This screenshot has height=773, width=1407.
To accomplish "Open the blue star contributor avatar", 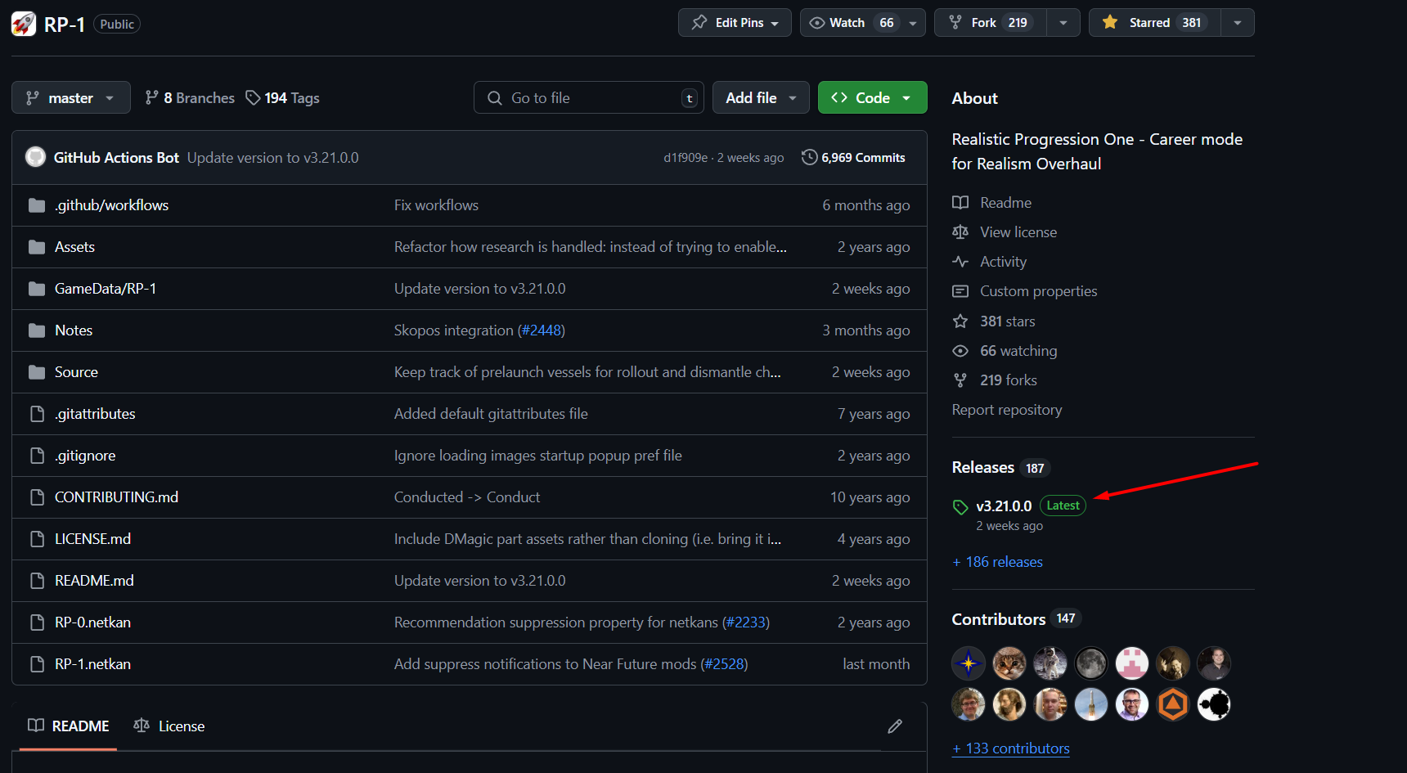I will click(x=969, y=663).
